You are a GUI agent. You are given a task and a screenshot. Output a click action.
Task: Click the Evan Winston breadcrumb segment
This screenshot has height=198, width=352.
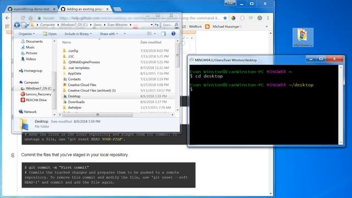coord(117,25)
